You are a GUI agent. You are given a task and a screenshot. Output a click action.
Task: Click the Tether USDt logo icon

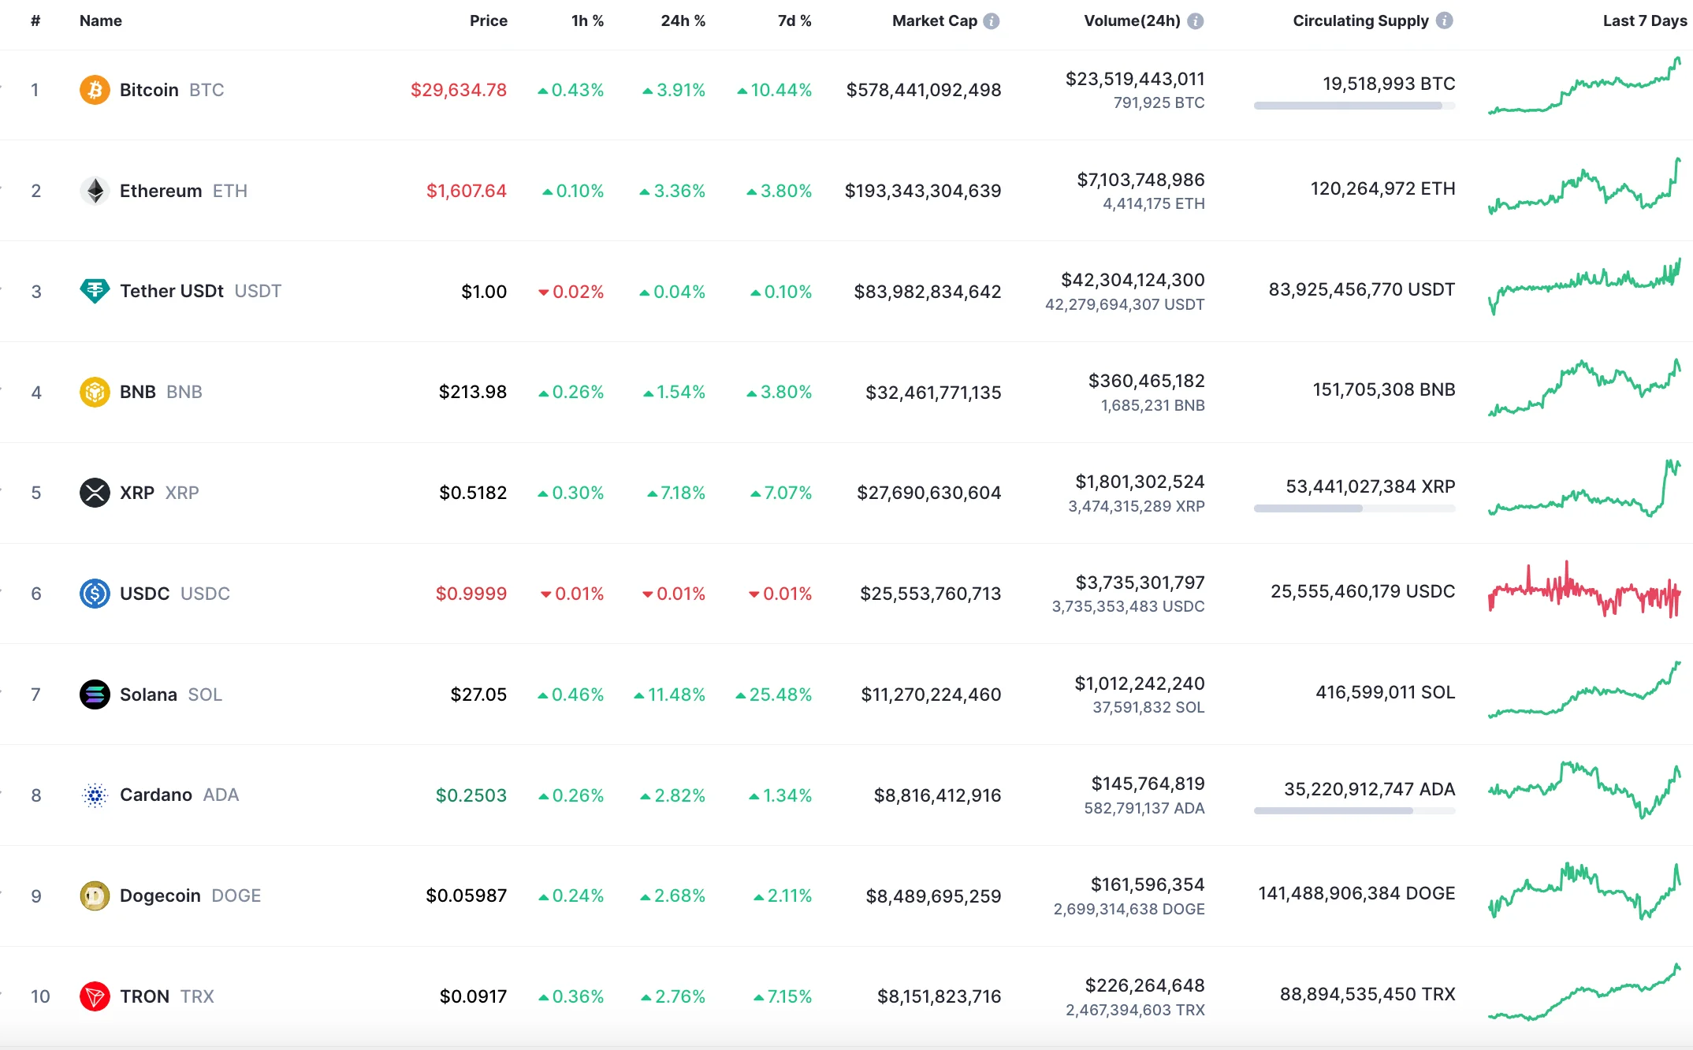pyautogui.click(x=95, y=291)
